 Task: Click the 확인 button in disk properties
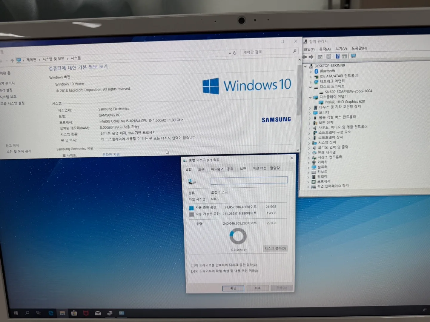click(233, 288)
